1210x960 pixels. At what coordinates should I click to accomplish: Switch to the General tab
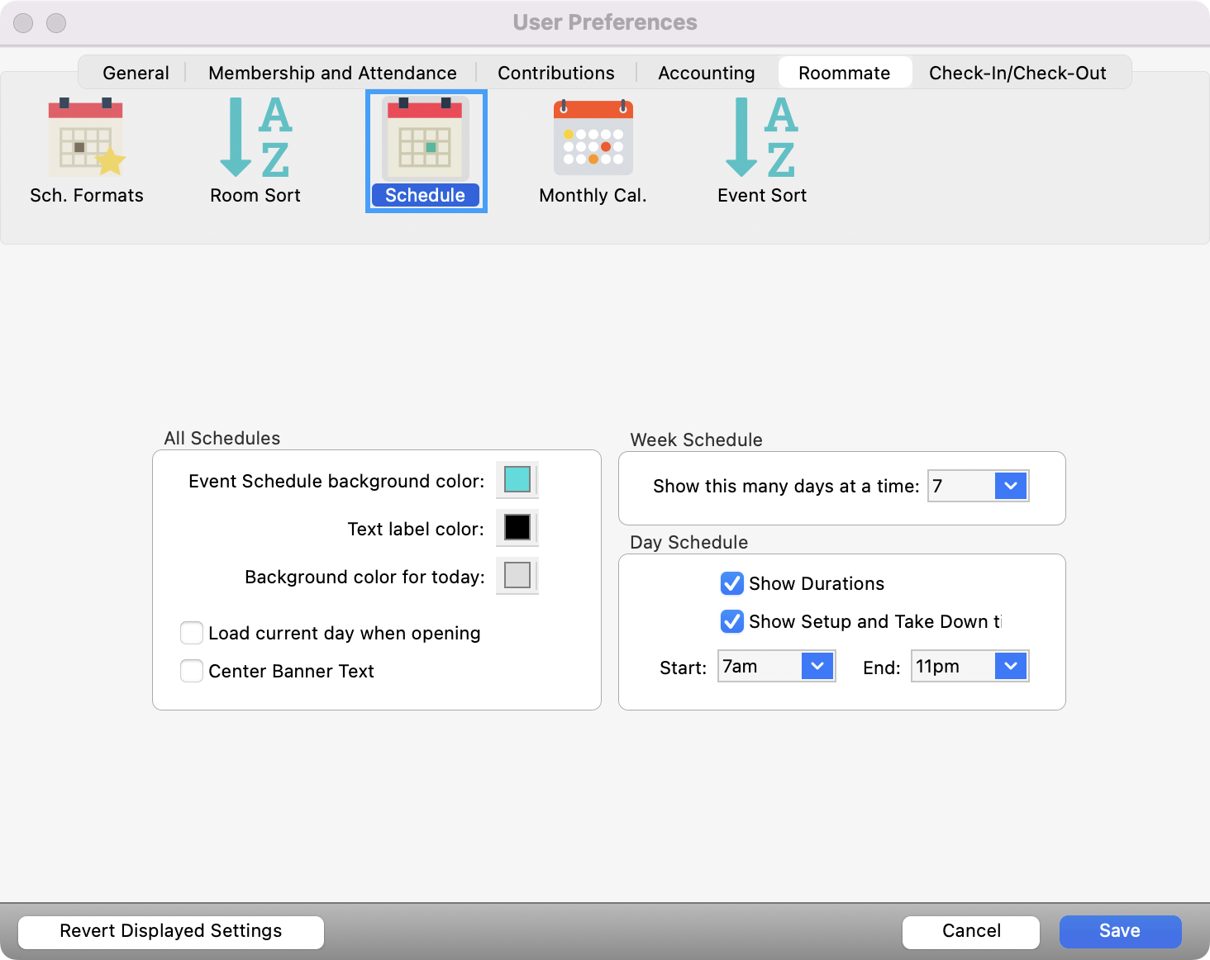[136, 73]
